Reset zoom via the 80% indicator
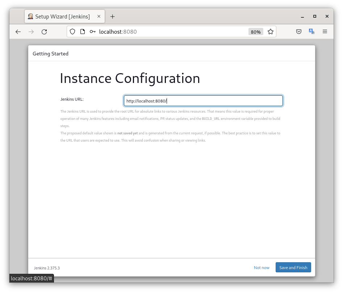 [256, 32]
